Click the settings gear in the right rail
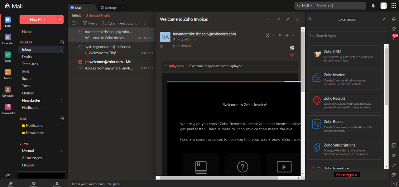The width and height of the screenshot is (399, 187). (x=394, y=19)
